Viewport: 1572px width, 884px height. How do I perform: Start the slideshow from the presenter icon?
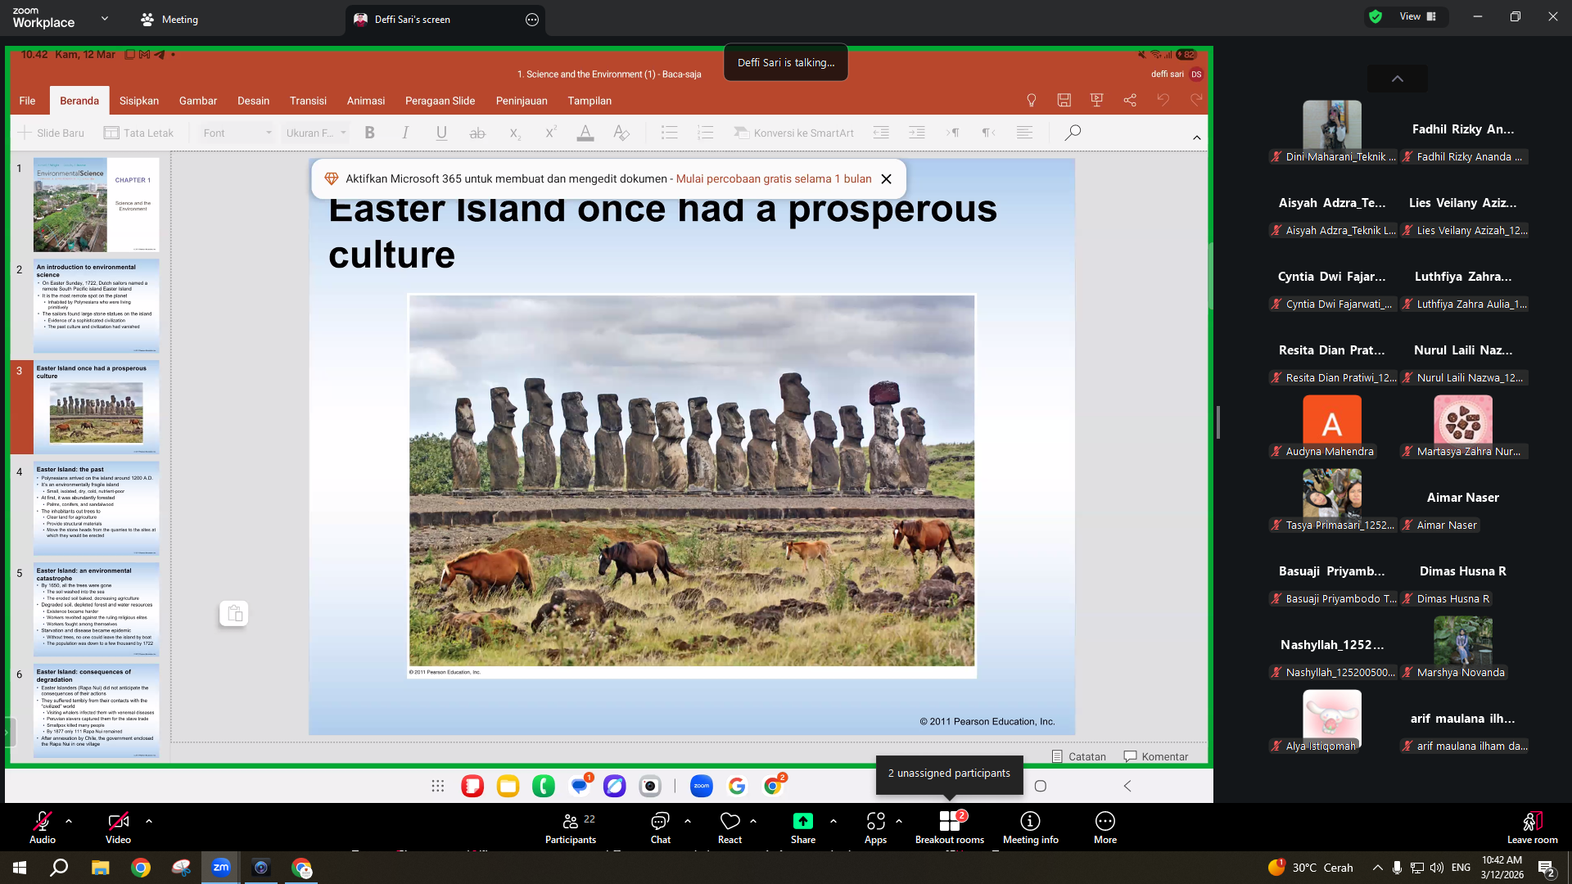click(x=1097, y=100)
